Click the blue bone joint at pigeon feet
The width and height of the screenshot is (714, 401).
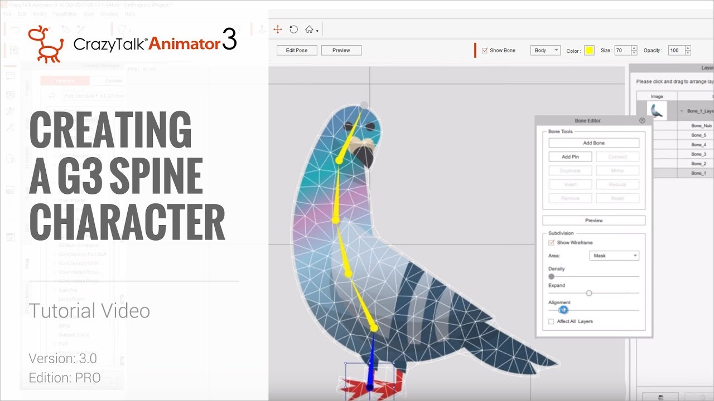pyautogui.click(x=370, y=387)
